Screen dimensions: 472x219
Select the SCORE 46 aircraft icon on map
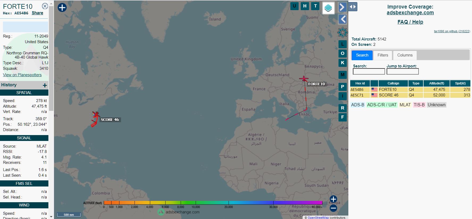click(x=96, y=115)
